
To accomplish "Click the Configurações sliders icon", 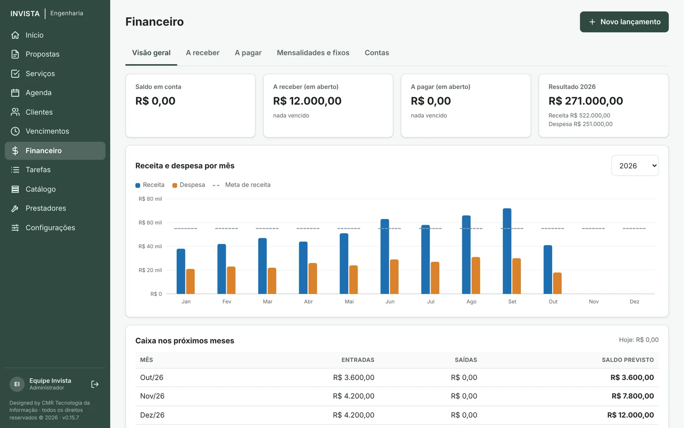I will click(x=15, y=228).
